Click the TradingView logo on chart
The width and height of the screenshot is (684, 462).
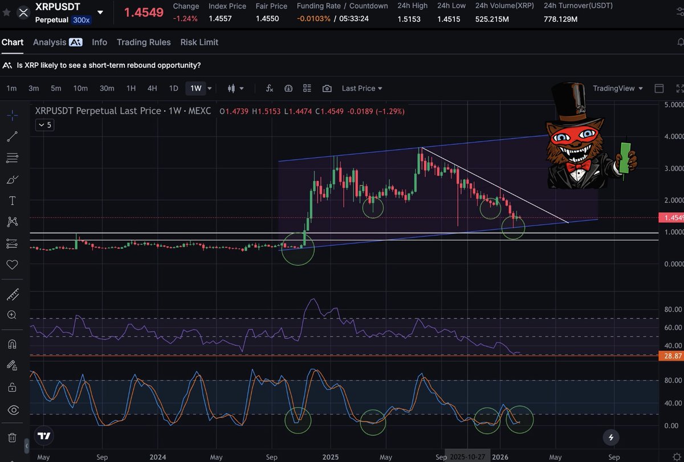(44, 436)
